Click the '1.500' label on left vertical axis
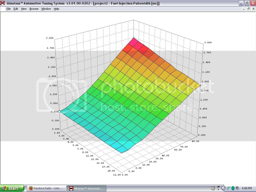Image resolution: width=256 pixels, height=192 pixels. coord(53,85)
